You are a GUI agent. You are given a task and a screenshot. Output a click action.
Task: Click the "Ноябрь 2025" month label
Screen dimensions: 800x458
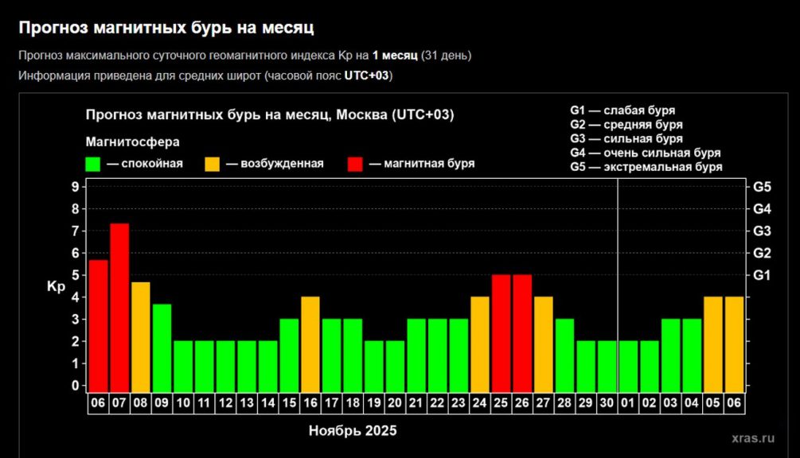point(352,431)
